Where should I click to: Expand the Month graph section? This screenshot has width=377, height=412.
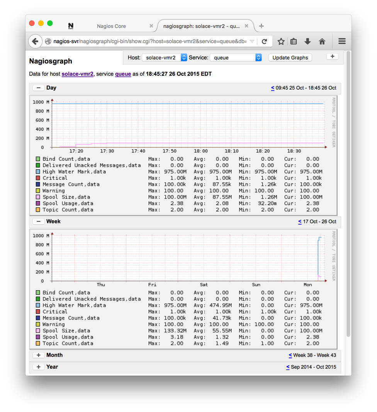[x=38, y=355]
